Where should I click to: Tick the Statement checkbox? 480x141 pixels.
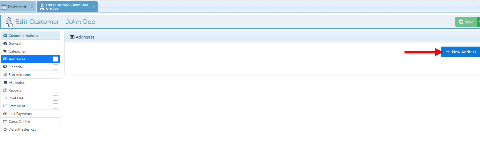pos(55,106)
